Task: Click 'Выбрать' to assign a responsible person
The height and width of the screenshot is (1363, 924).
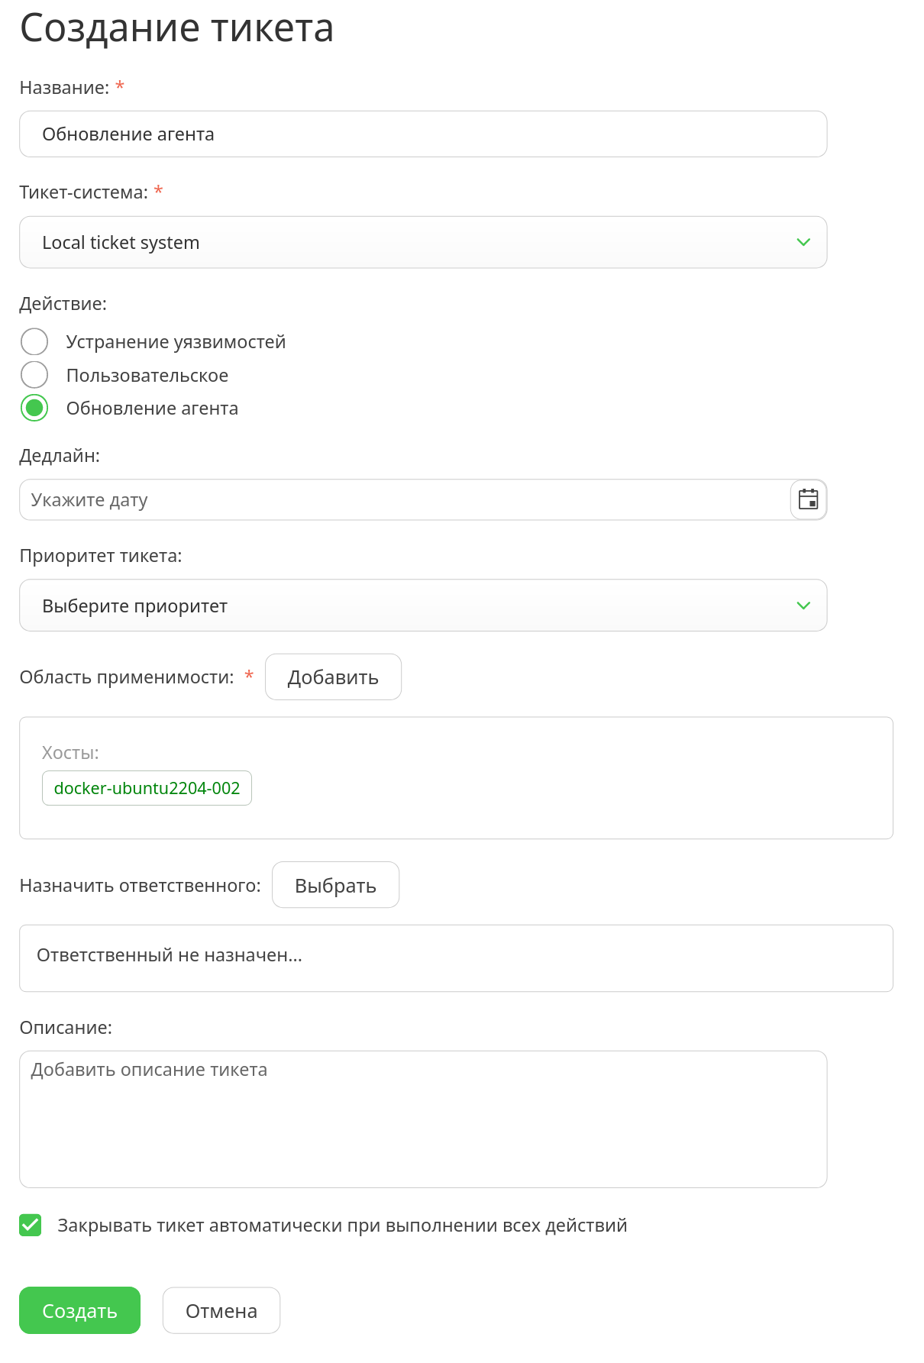Action: click(335, 886)
